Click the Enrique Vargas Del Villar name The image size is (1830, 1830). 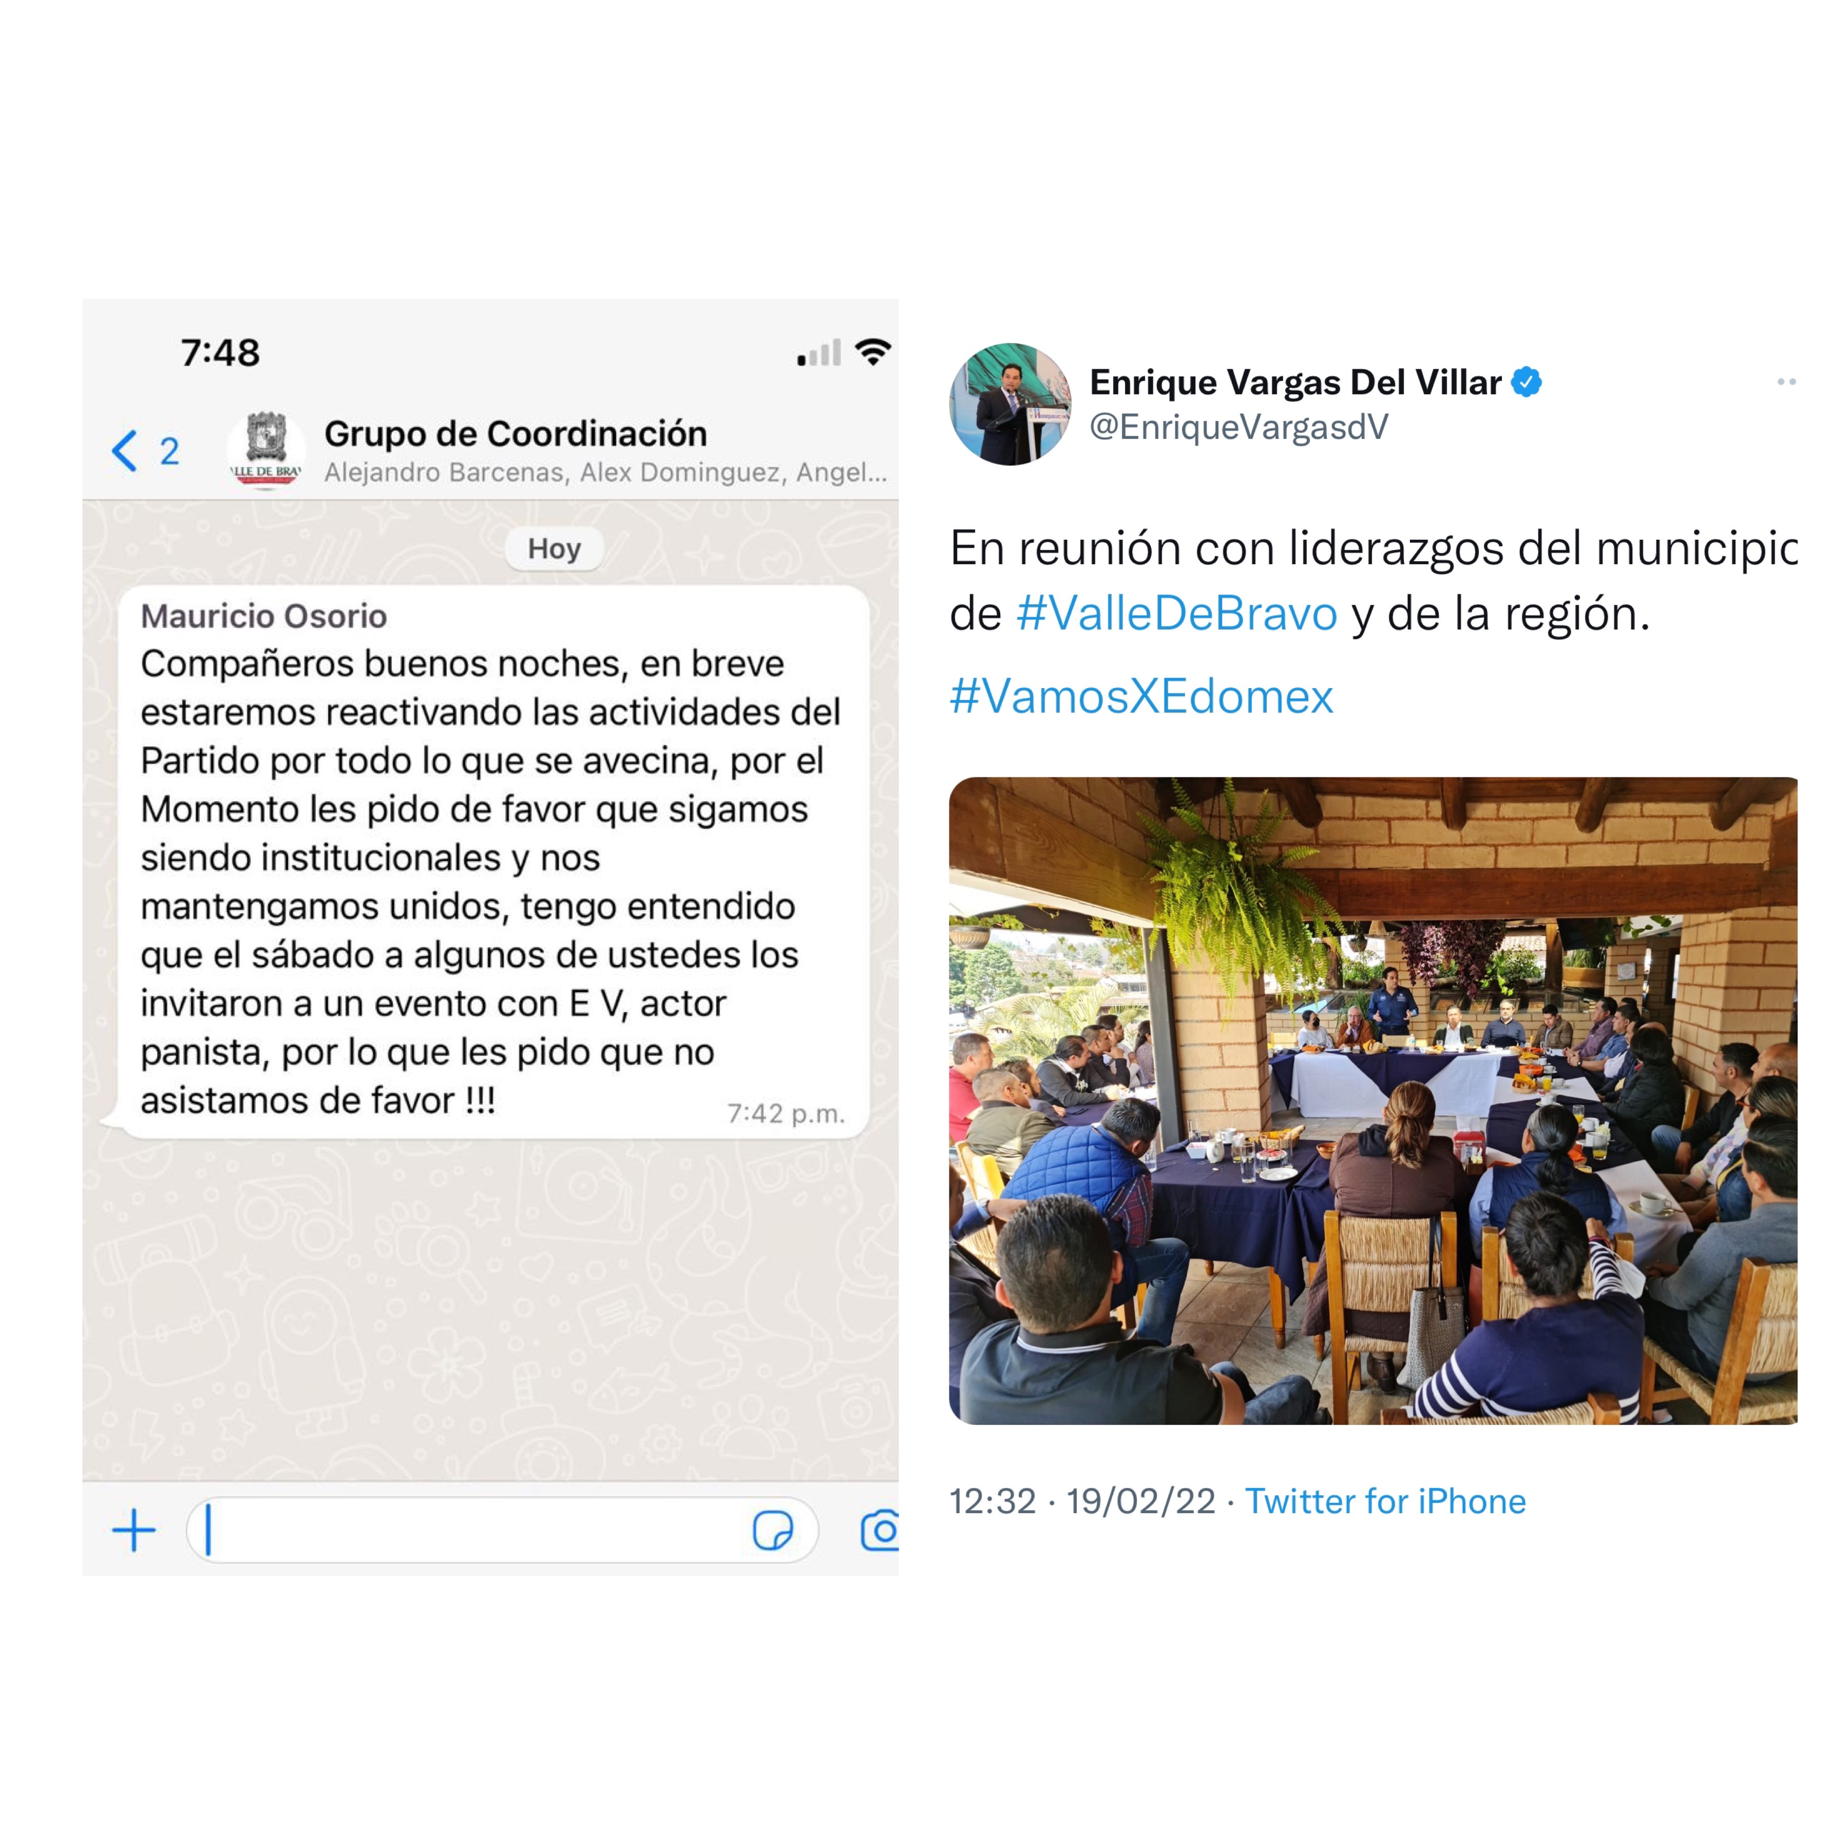coord(1295,383)
